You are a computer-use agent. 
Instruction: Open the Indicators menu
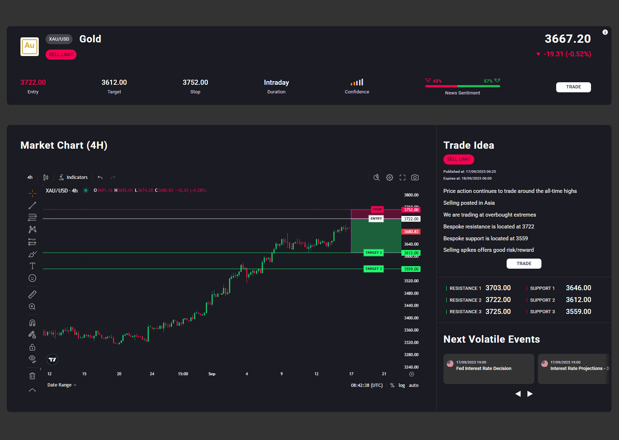pos(73,177)
